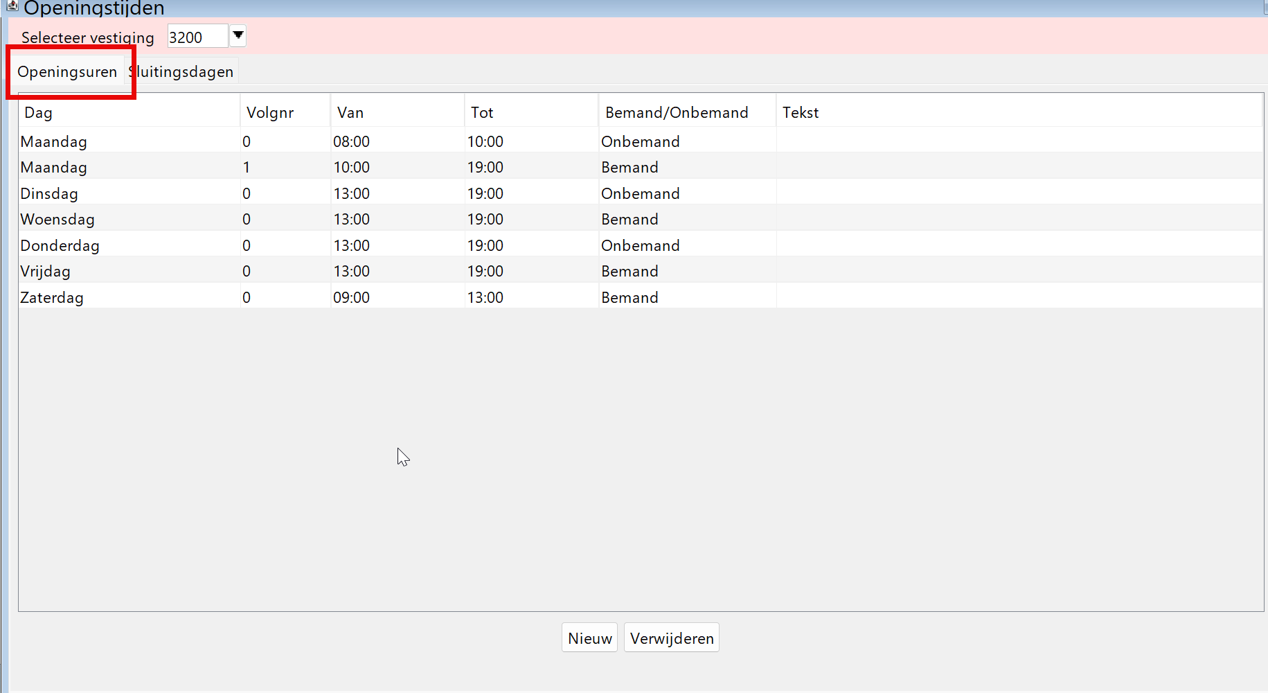Switch to the Openingsuren tab

[x=67, y=72]
